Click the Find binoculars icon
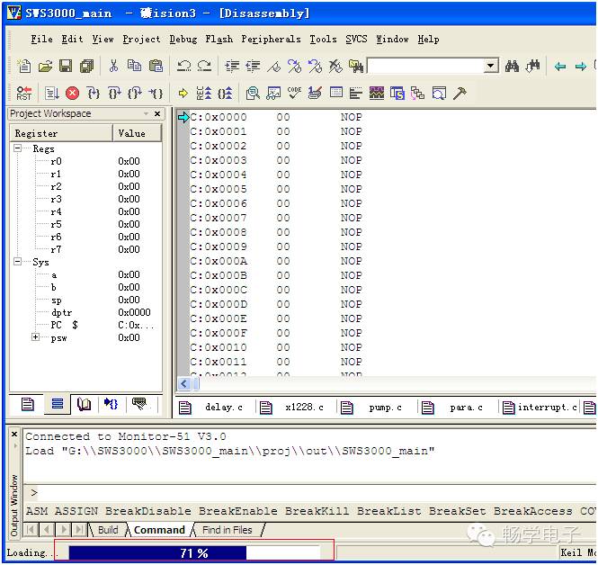This screenshot has height=565, width=598. tap(512, 67)
